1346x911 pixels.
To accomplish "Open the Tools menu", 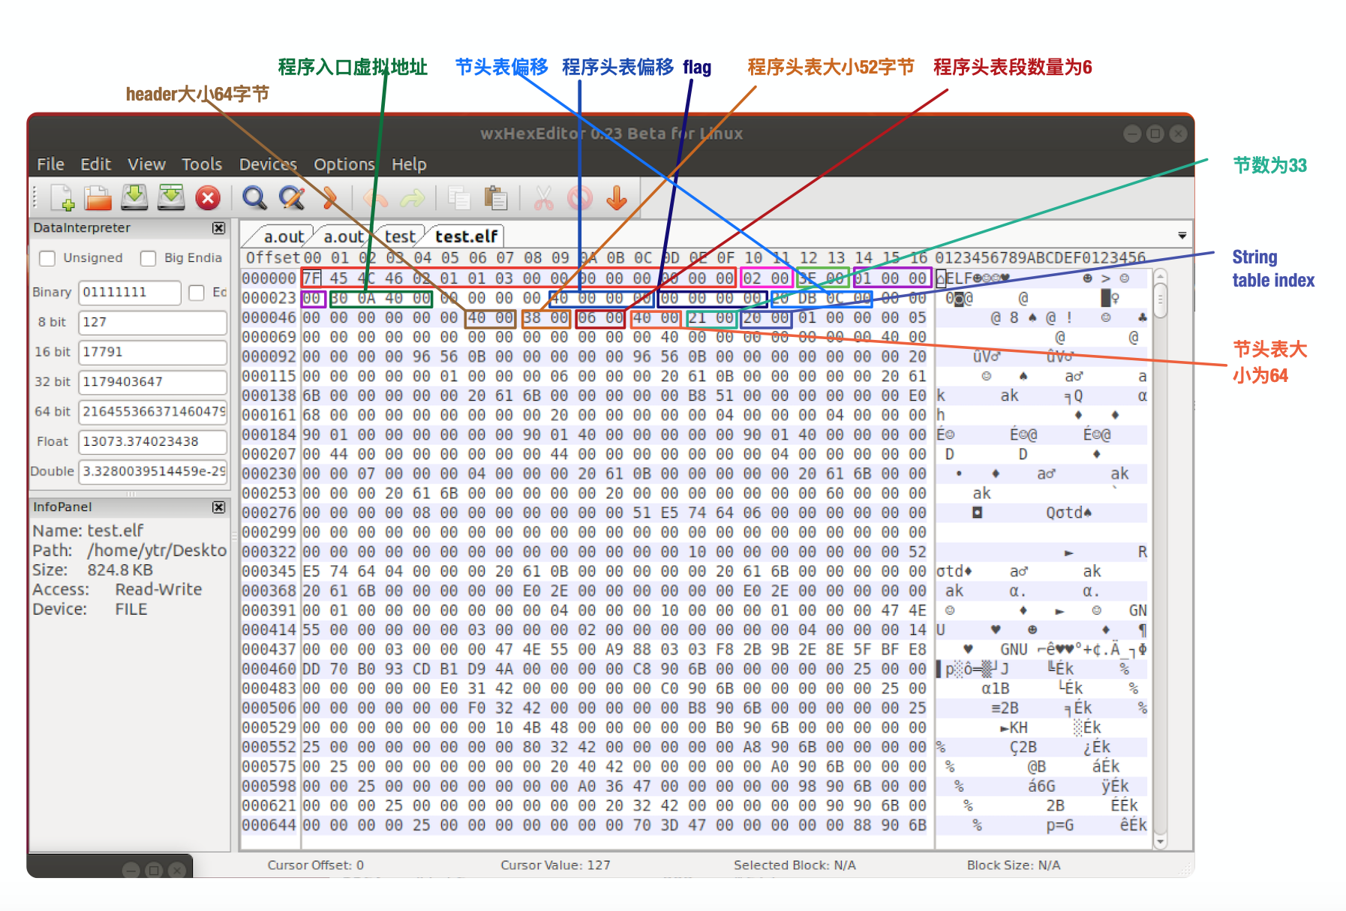I will click(201, 164).
